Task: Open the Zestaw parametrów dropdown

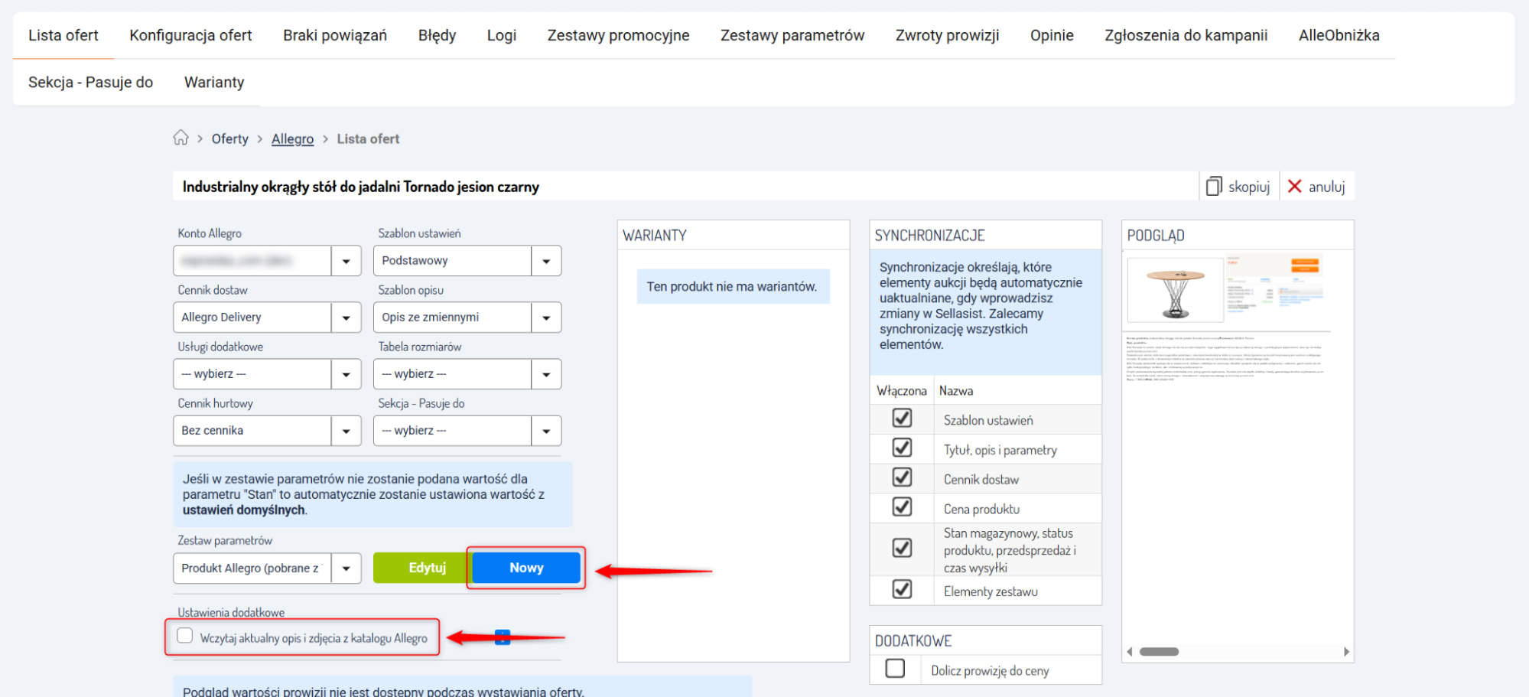Action: (346, 568)
